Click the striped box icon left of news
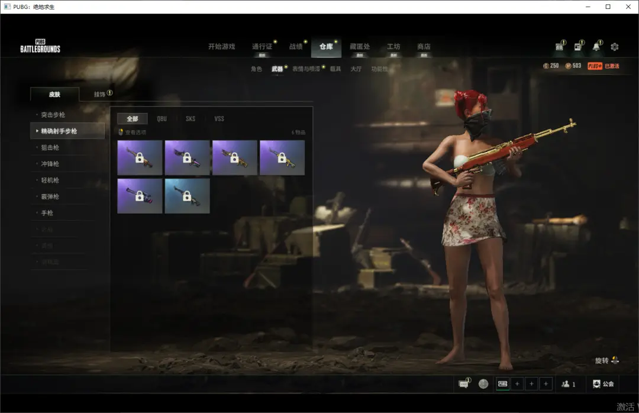Image resolution: width=639 pixels, height=413 pixels. tap(560, 47)
